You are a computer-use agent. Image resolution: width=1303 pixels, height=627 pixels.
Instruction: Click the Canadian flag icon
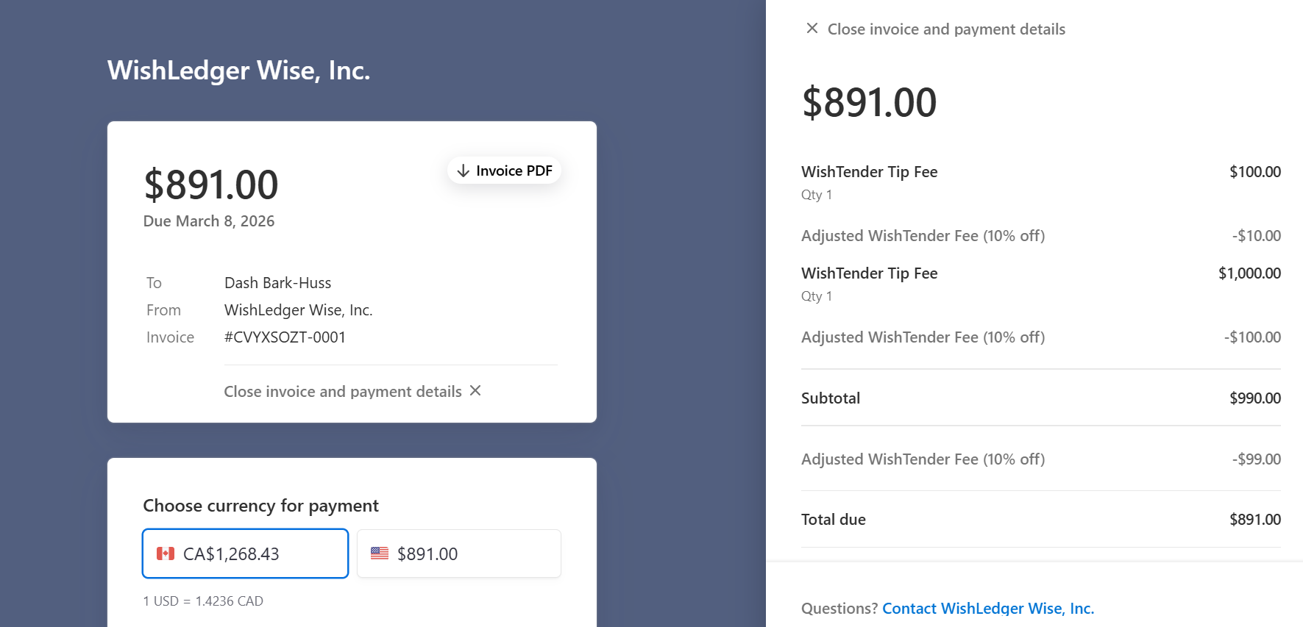[166, 553]
